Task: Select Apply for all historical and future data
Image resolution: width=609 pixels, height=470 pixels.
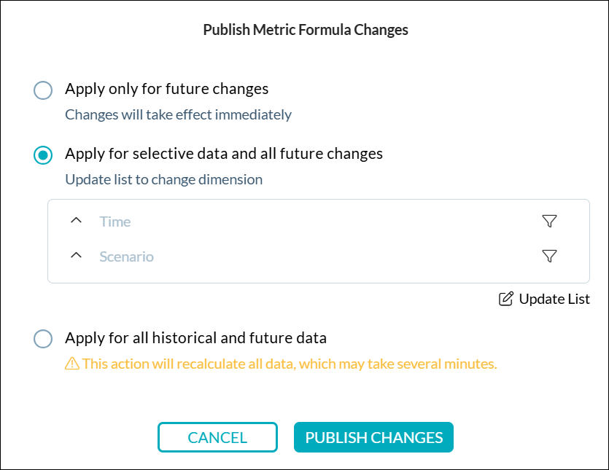Action: (x=42, y=338)
